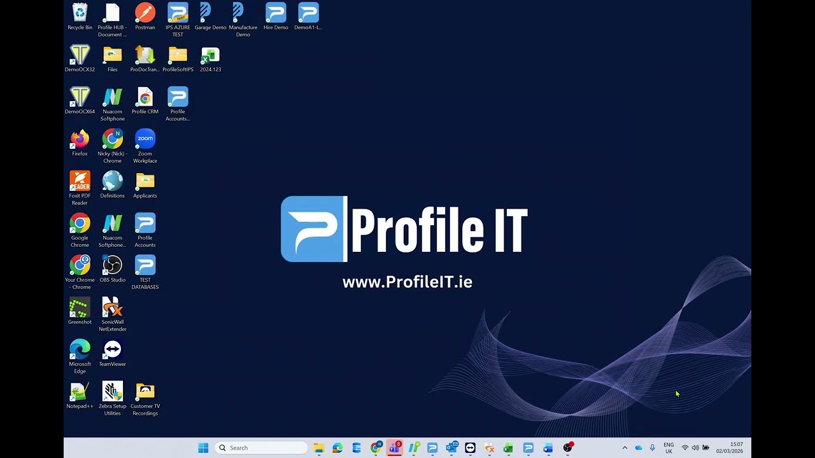
Task: Open the Greenshot desktop icon
Action: (x=80, y=310)
